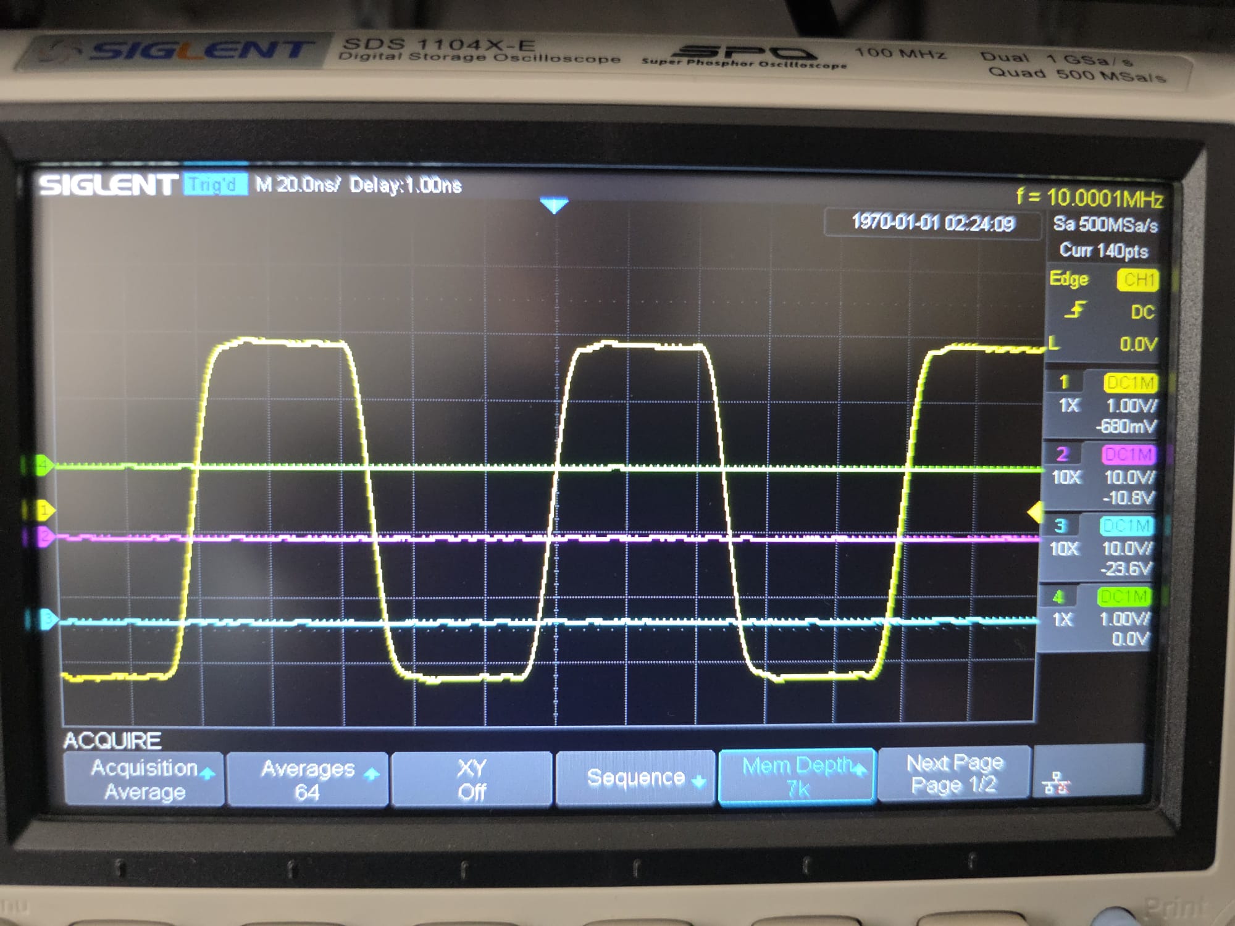
Task: Click the yellow trigger level arrow
Action: (x=1034, y=512)
